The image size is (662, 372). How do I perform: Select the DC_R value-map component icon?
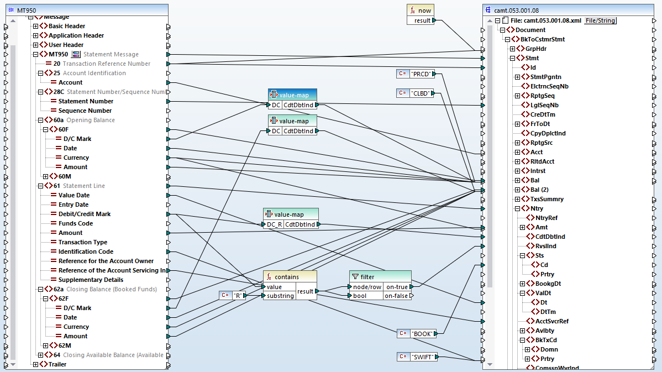[x=270, y=214]
